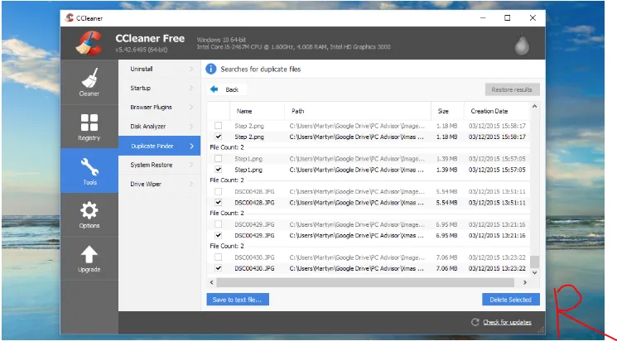Check the unchecked DSC00430.JPG row
The image size is (617, 341).
point(218,257)
